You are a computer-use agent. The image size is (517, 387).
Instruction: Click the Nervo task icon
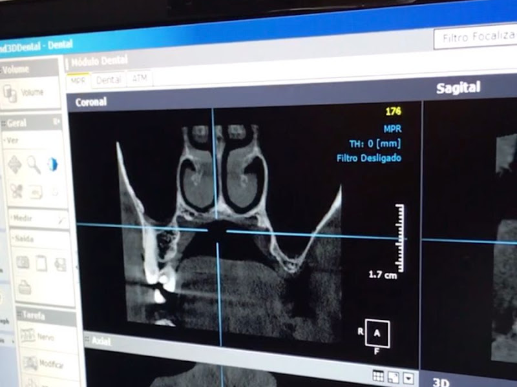pos(28,336)
